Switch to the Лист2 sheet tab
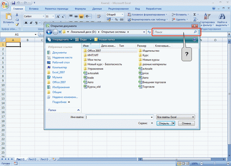231x166 pixels. pyautogui.click(x=32, y=159)
